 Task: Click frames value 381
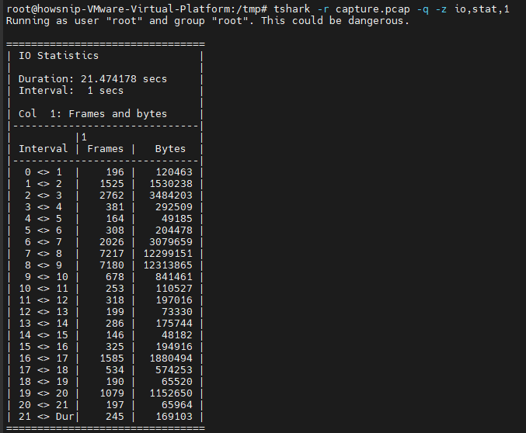pyautogui.click(x=115, y=207)
